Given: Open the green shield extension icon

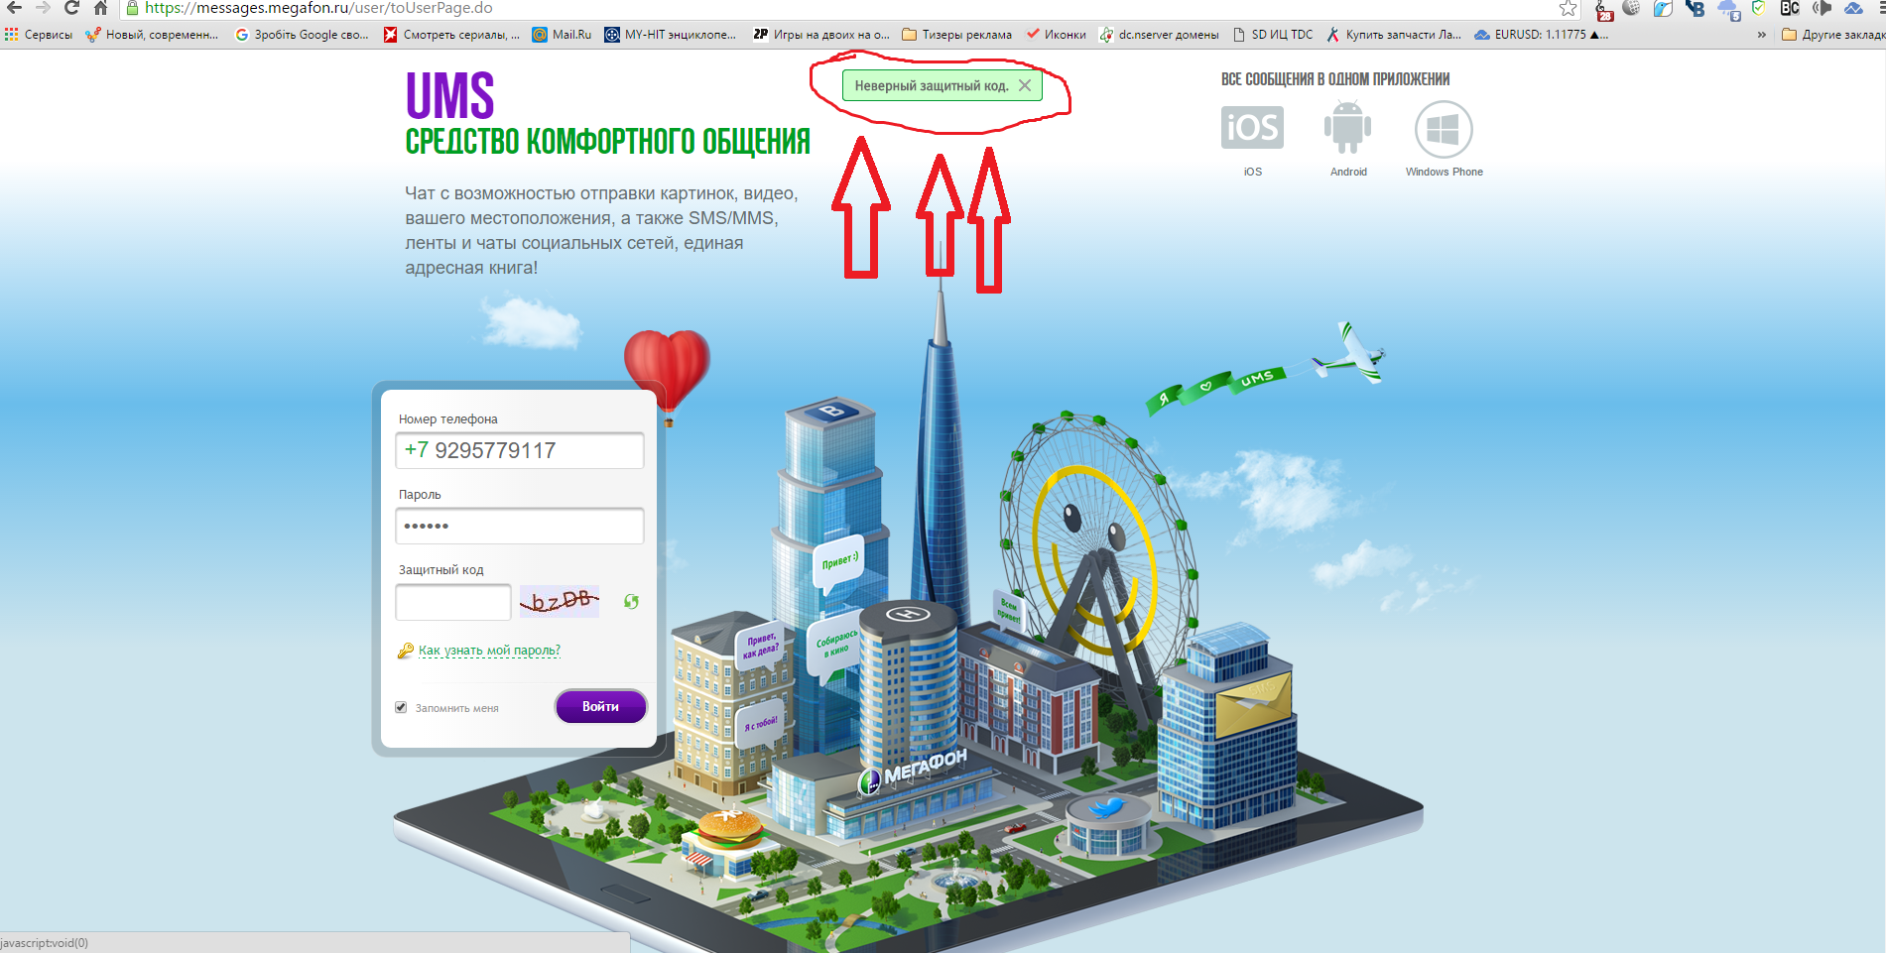Looking at the screenshot, I should [1759, 8].
